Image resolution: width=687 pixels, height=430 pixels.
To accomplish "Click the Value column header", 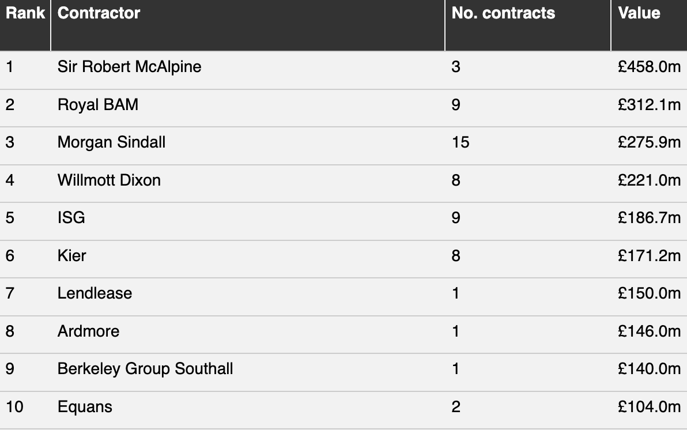I will click(x=639, y=13).
